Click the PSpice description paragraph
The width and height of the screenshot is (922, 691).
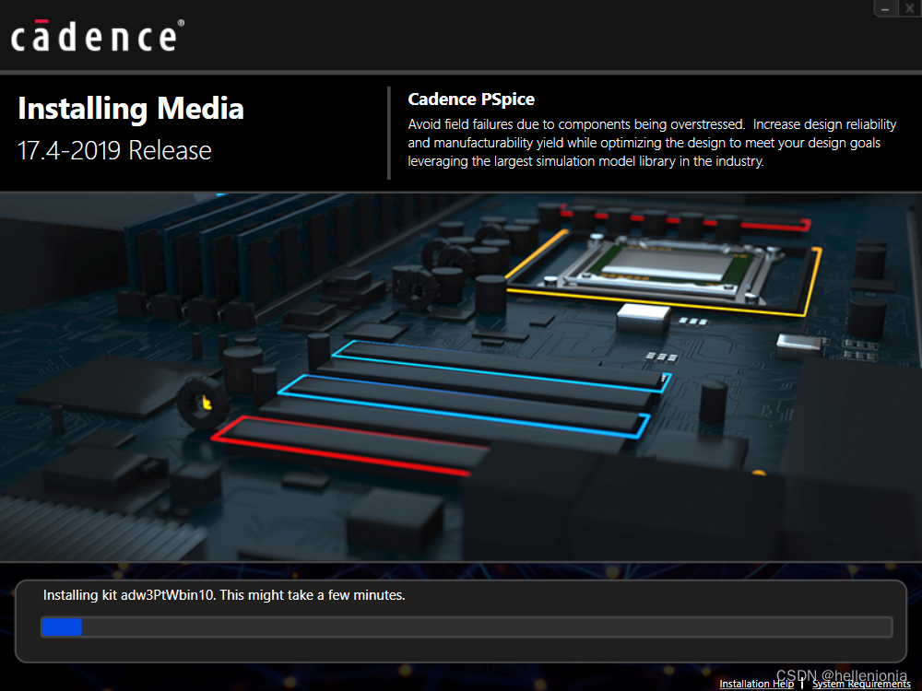coord(652,143)
